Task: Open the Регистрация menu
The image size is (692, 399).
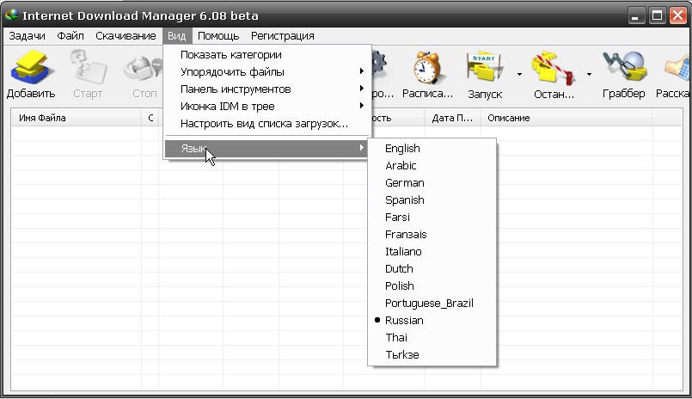Action: click(x=283, y=36)
